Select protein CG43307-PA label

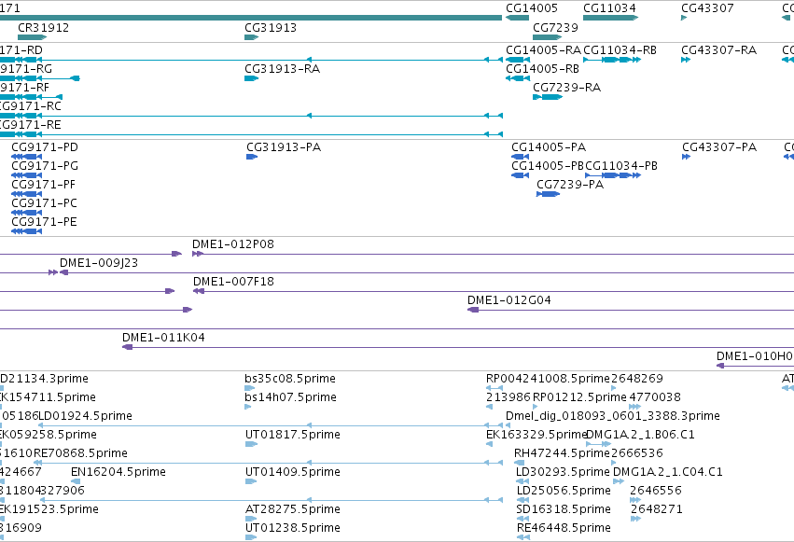click(x=719, y=147)
